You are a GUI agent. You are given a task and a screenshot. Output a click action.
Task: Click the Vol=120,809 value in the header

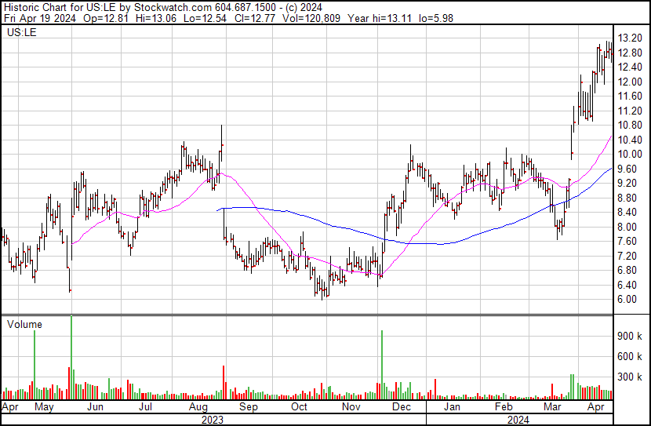(311, 18)
